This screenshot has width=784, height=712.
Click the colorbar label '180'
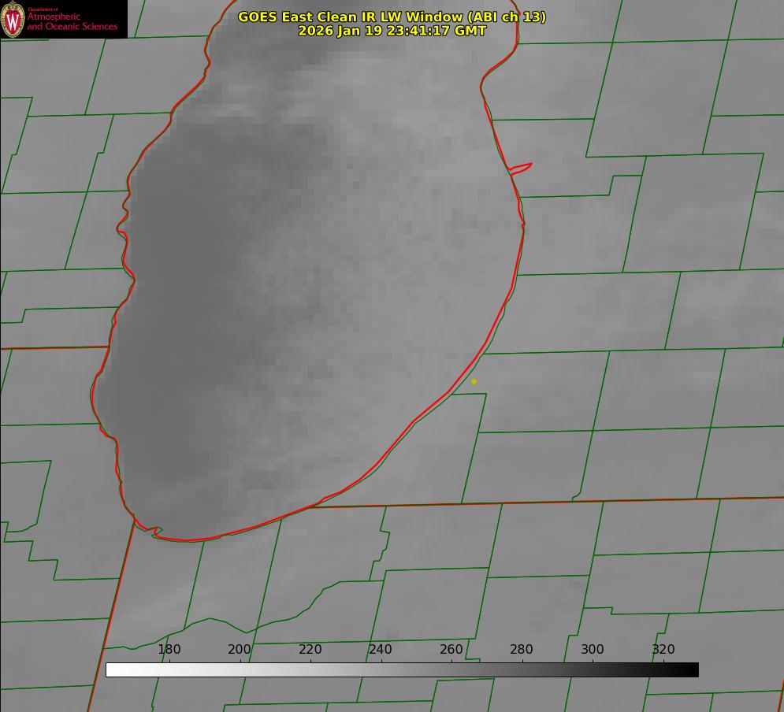169,649
